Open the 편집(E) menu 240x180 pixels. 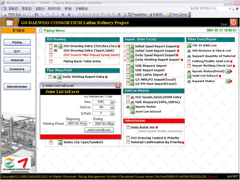tap(27, 8)
